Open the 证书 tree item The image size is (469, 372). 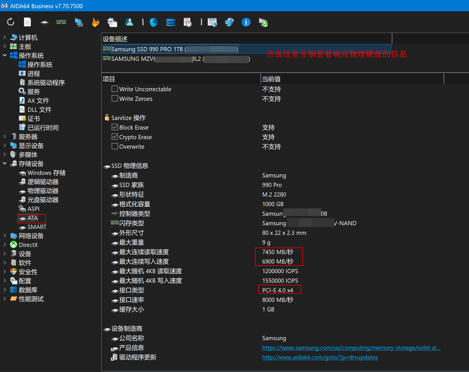coord(33,119)
